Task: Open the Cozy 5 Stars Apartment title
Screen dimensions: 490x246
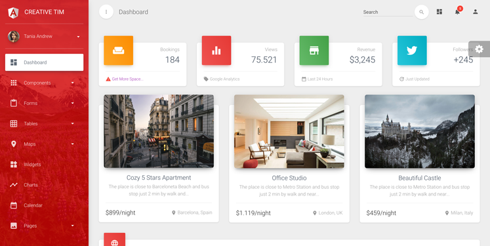Action: click(x=159, y=178)
